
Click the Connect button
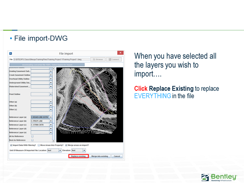[114, 60]
